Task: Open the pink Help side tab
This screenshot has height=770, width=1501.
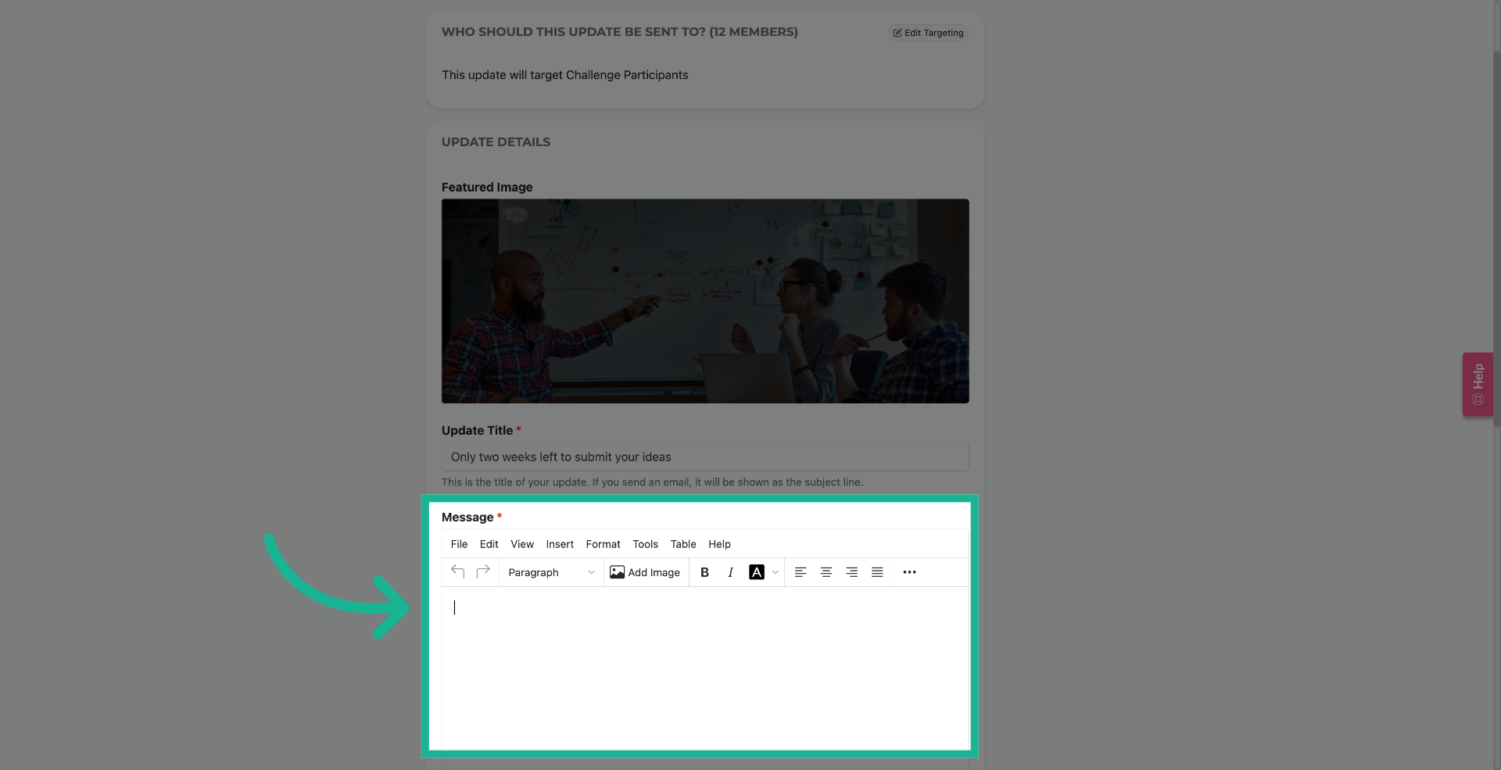Action: 1478,385
